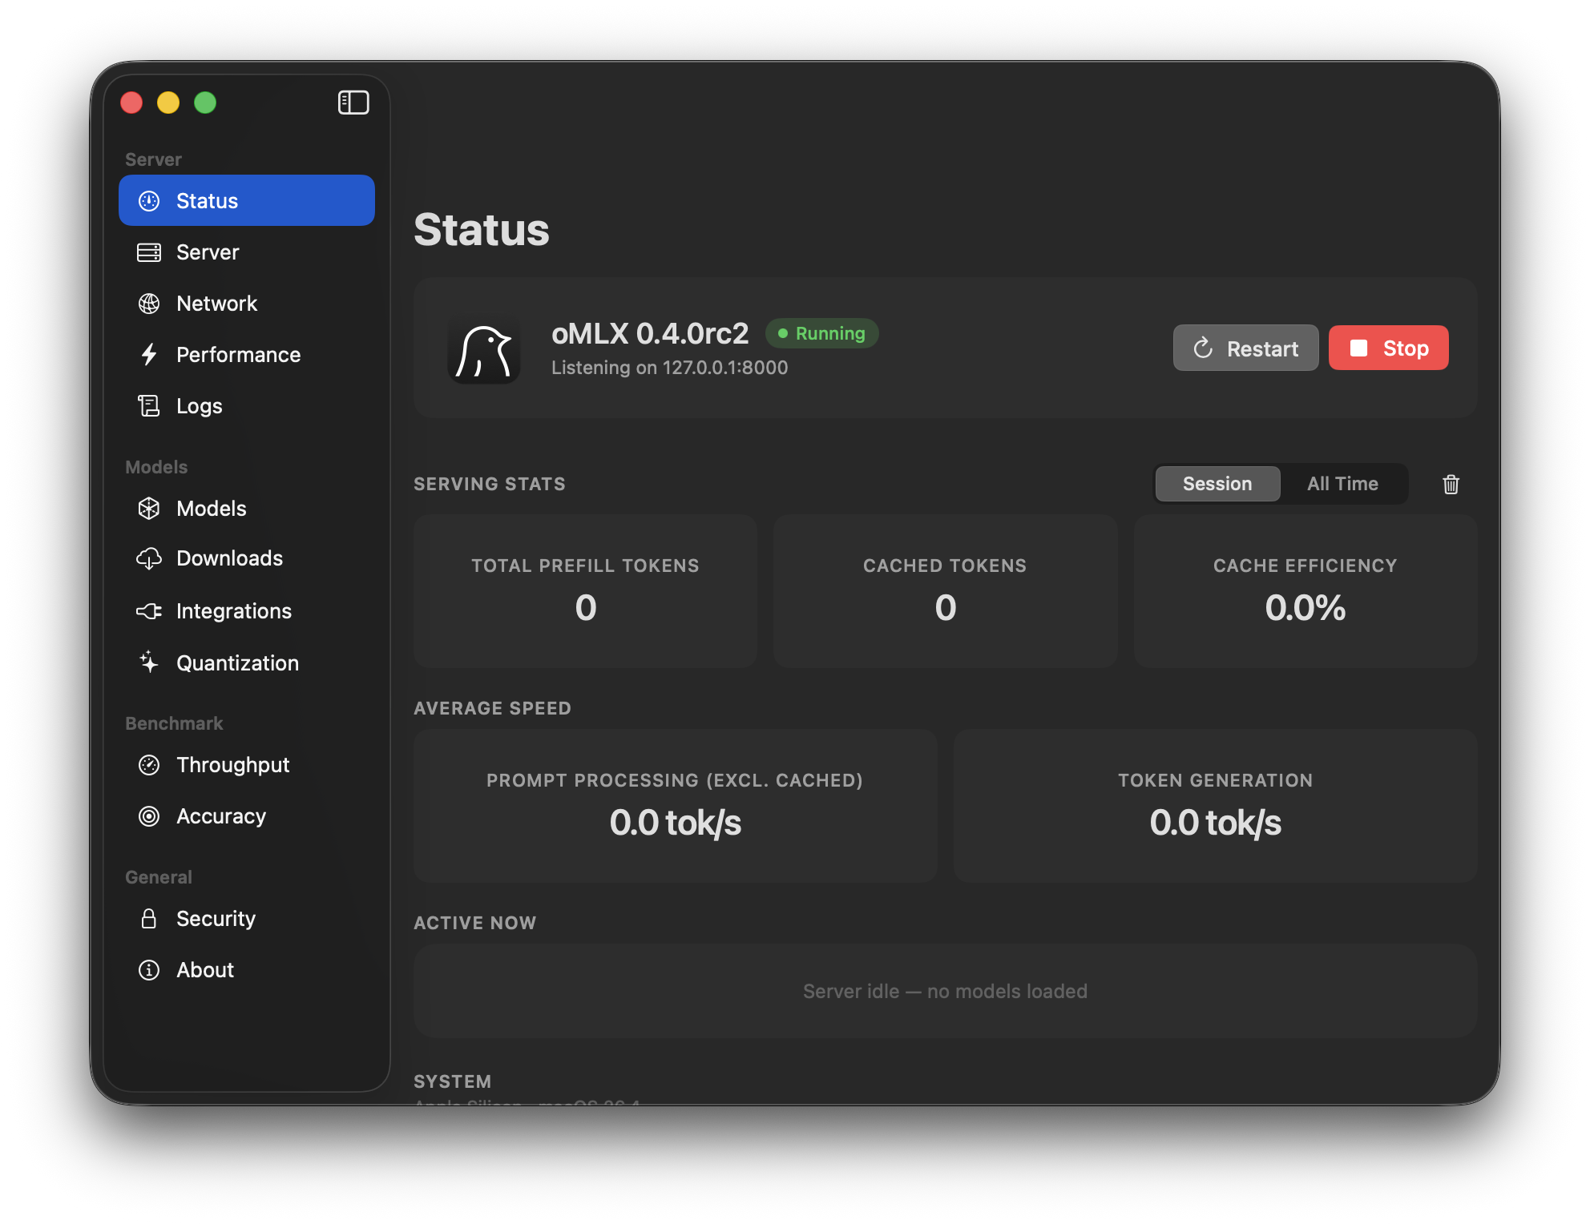The width and height of the screenshot is (1590, 1224).
Task: Click the SERVING STATS heading
Action: click(x=490, y=484)
